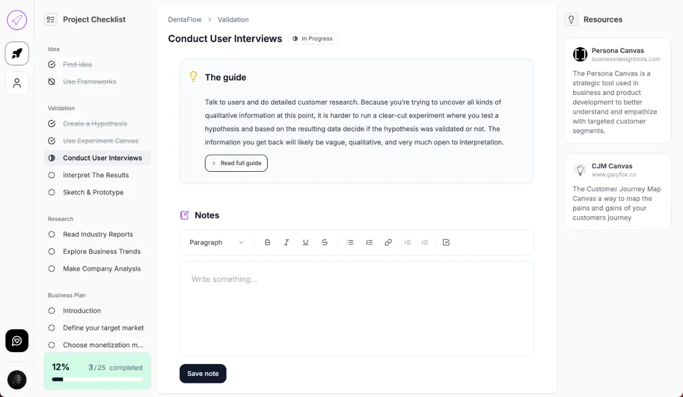Insert a numbered list
This screenshot has height=397, width=683.
coord(369,242)
